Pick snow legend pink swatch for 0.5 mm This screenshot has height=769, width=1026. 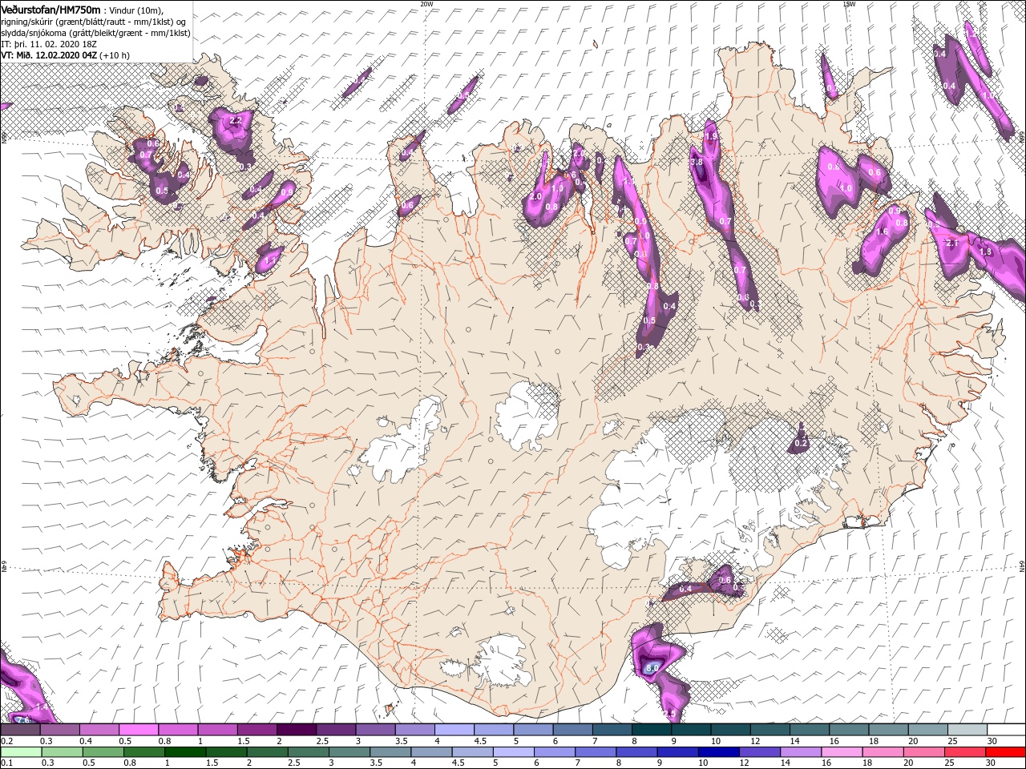point(138,729)
